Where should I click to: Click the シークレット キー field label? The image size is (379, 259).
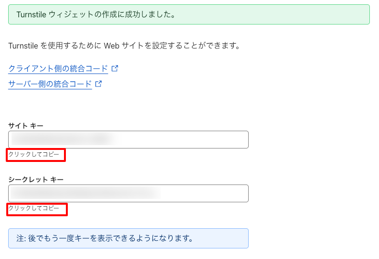click(x=36, y=179)
